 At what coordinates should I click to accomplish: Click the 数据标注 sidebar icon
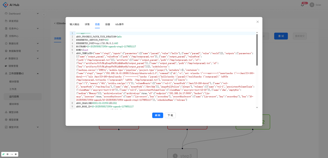tap(6, 58)
